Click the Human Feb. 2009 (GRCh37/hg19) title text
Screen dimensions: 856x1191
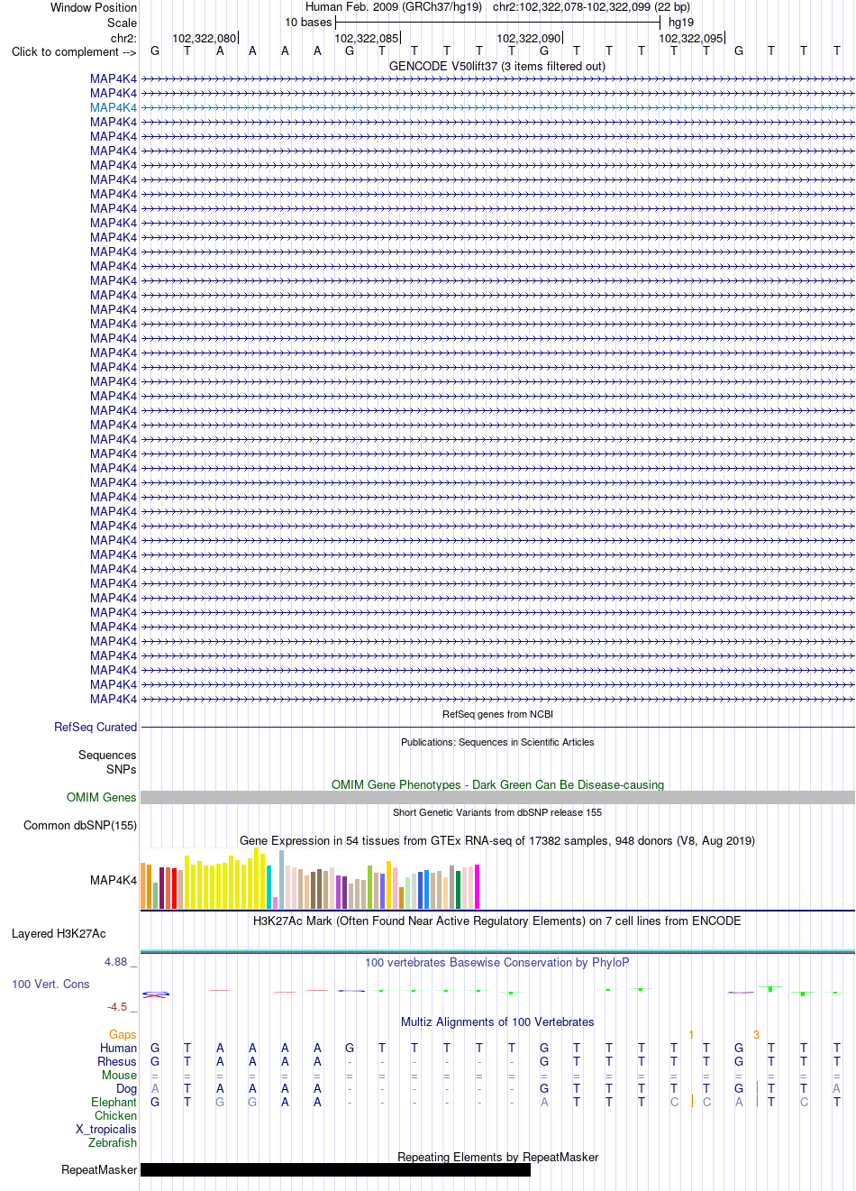(x=394, y=6)
